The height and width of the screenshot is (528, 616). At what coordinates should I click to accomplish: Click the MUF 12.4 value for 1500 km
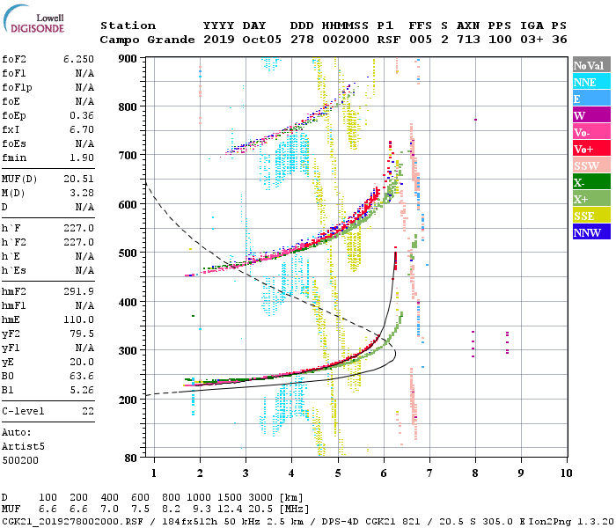click(230, 510)
